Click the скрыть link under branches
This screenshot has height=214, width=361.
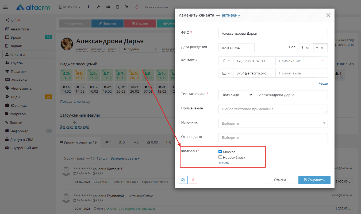pyautogui.click(x=224, y=163)
